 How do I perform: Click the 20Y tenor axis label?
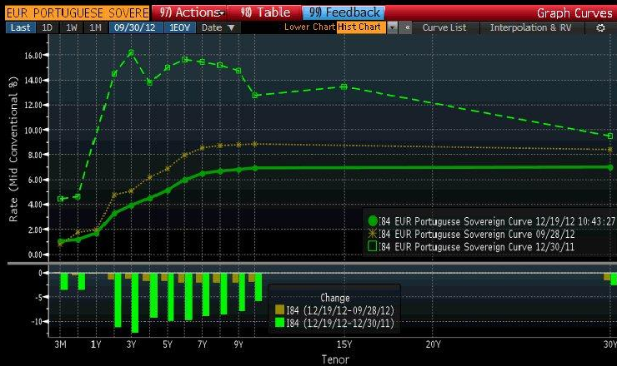tap(434, 344)
